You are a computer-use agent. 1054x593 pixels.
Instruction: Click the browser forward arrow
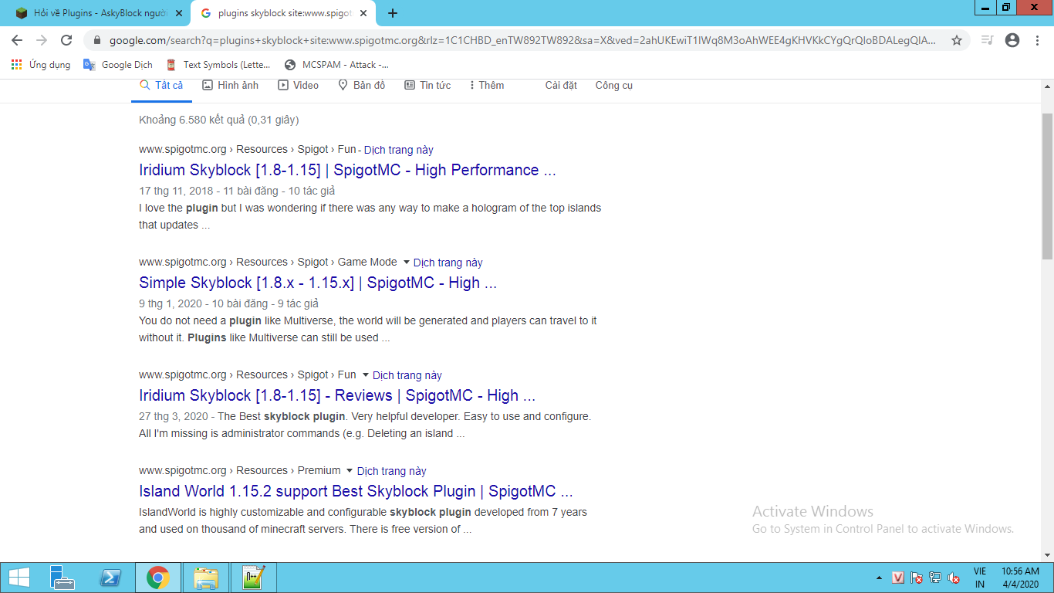pyautogui.click(x=42, y=40)
